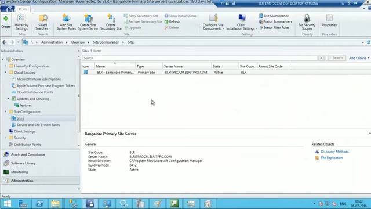Collapse the Site Configuration tree node
Image resolution: width=371 pixels, height=209 pixels.
(6, 111)
